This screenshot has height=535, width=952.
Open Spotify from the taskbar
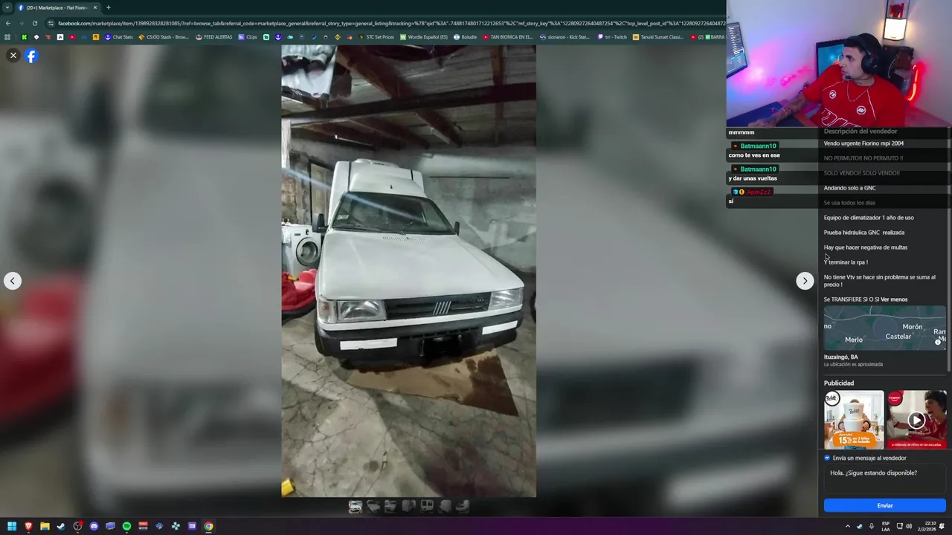coord(126,526)
